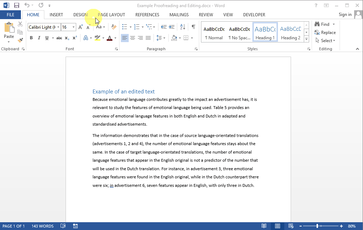Increase indent using the ribbon icon
Viewport: 363px width, 230px height.
172,27
